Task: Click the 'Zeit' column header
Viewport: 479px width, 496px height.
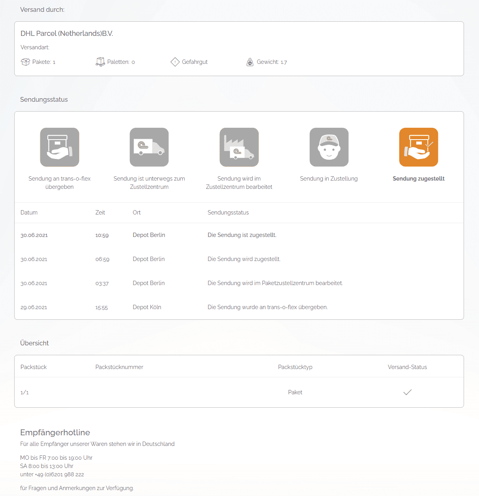Action: point(100,213)
